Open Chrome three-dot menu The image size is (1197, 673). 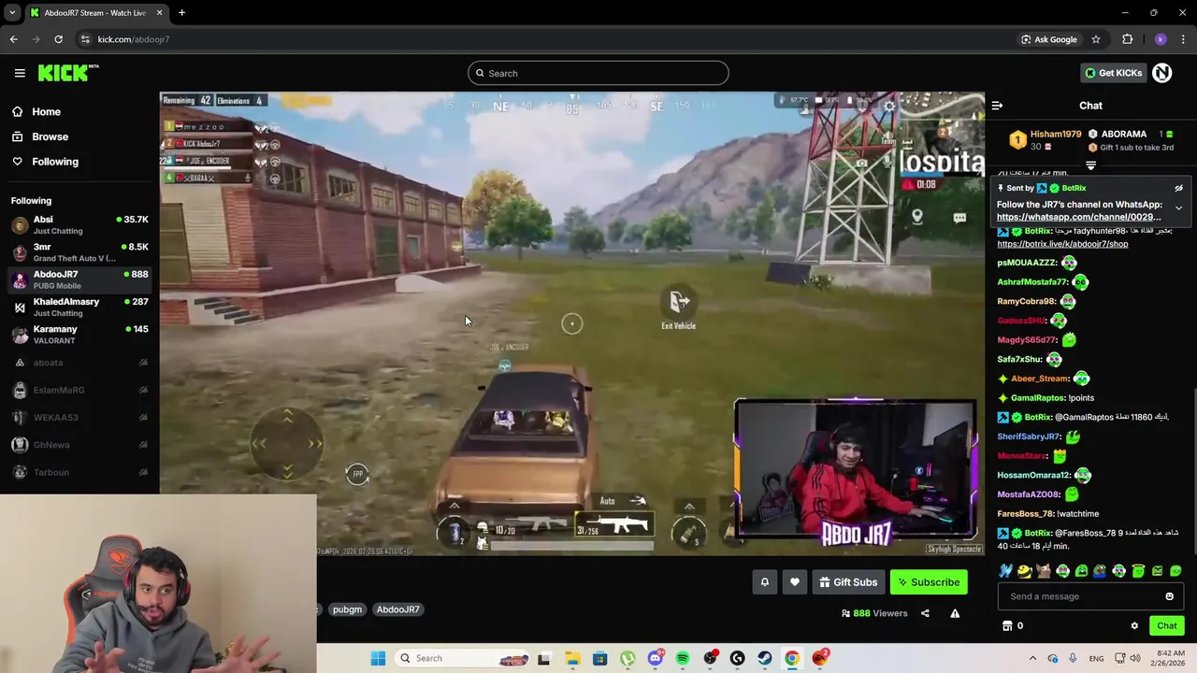tap(1183, 39)
